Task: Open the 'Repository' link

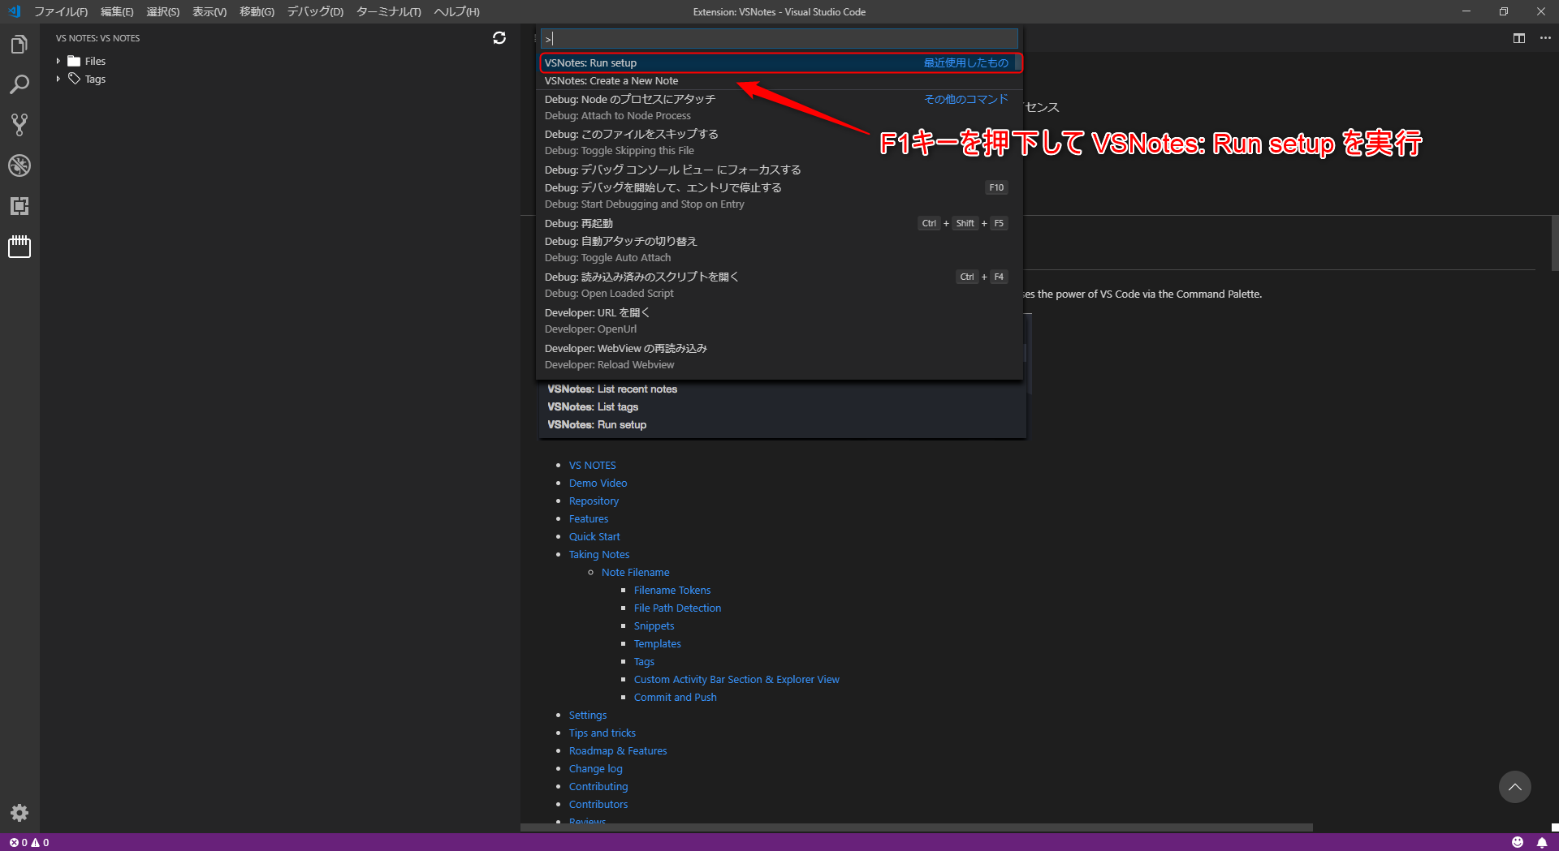Action: 594,501
